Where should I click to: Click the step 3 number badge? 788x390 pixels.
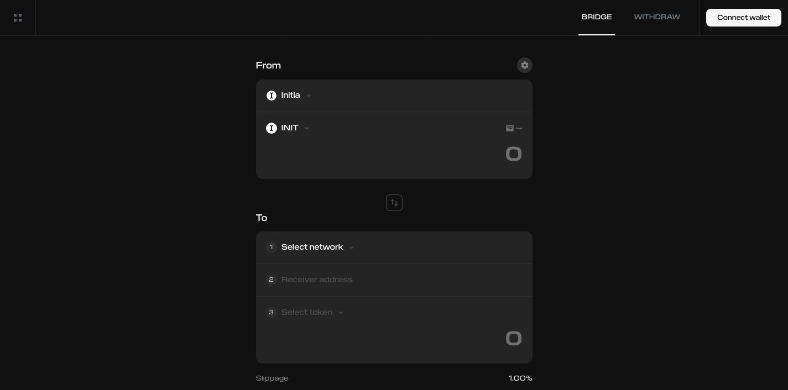coord(271,313)
